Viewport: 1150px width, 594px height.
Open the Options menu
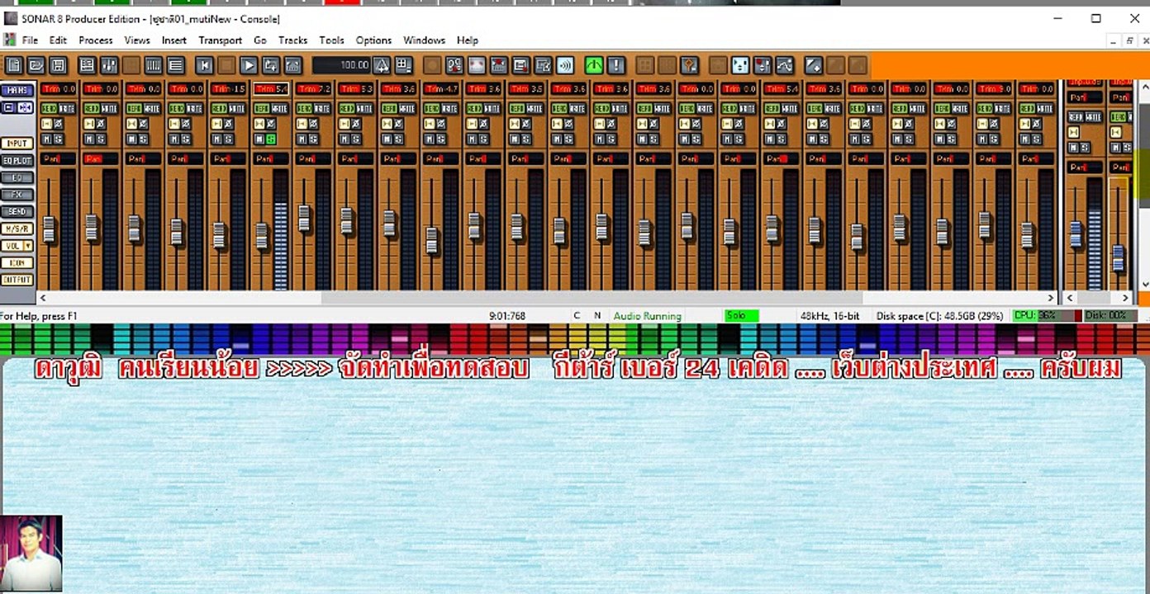click(373, 40)
